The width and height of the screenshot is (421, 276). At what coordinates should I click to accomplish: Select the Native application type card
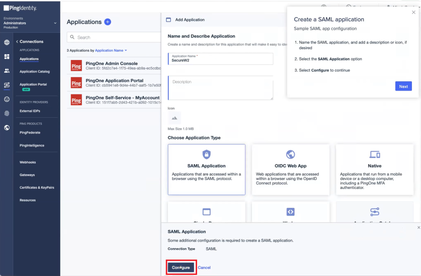click(375, 169)
